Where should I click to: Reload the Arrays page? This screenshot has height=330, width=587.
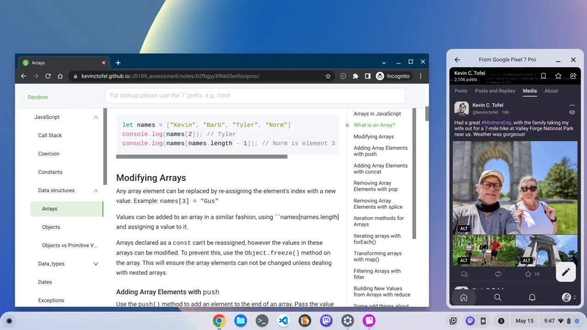pyautogui.click(x=48, y=76)
